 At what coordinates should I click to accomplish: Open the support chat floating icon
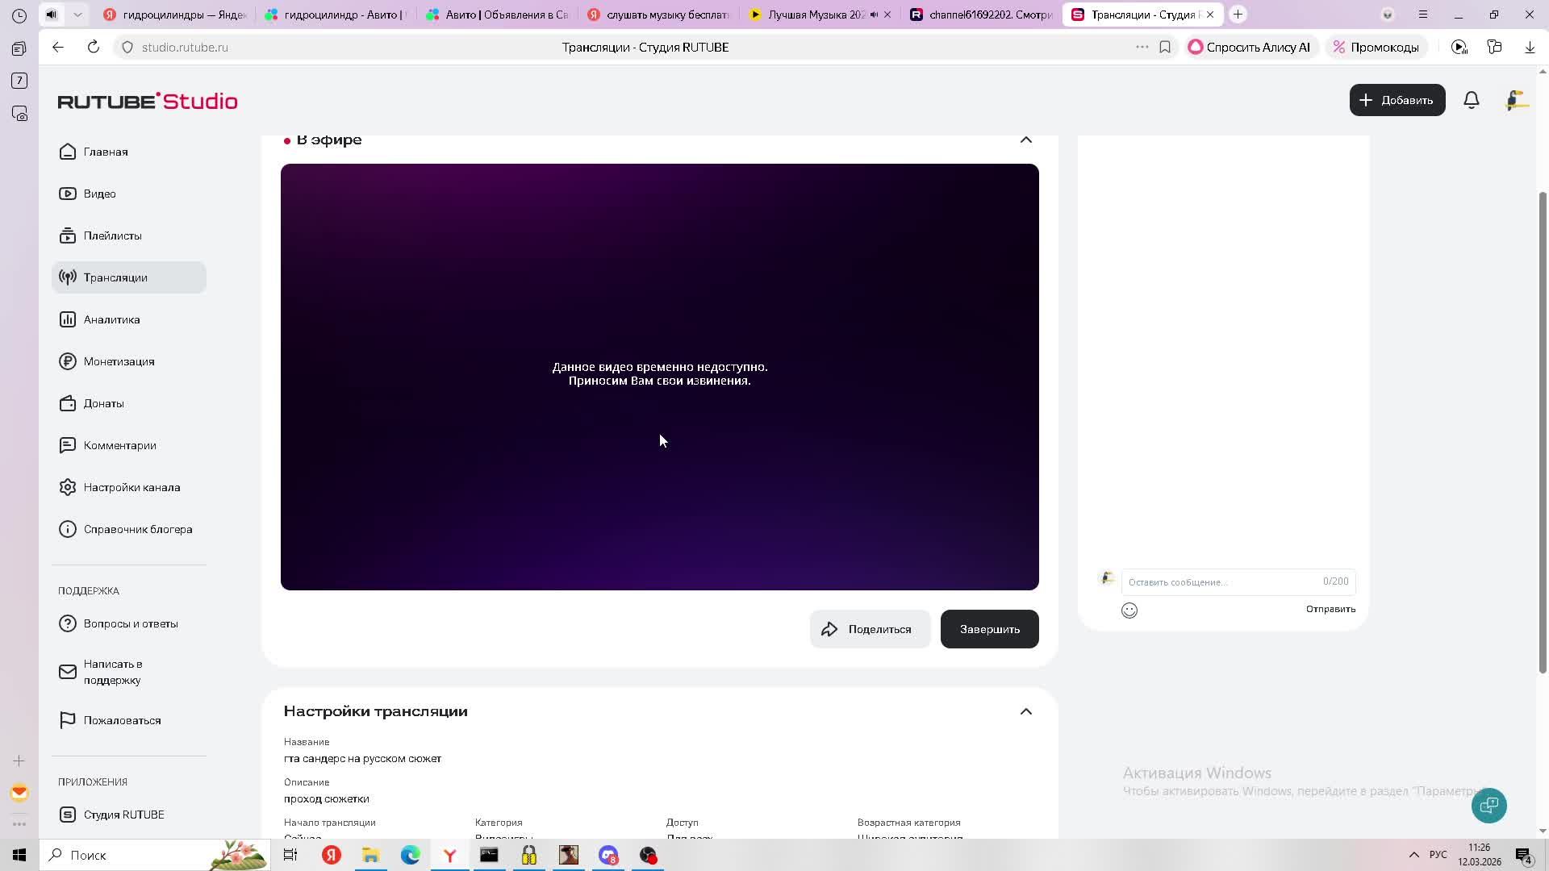[x=1488, y=805]
